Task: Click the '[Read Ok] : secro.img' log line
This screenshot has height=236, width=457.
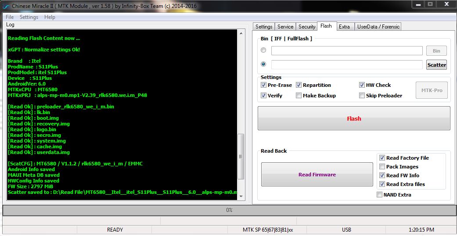Action: (34, 135)
